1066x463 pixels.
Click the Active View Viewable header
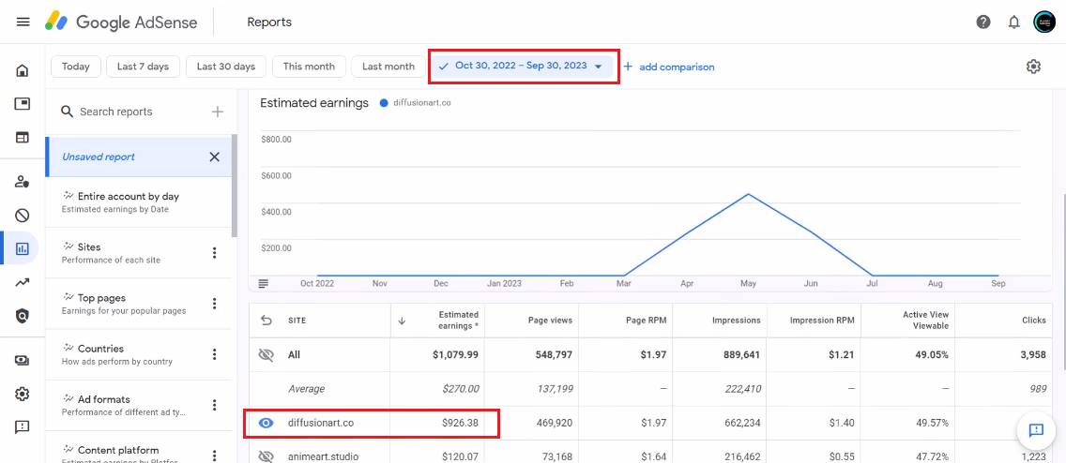click(x=925, y=321)
